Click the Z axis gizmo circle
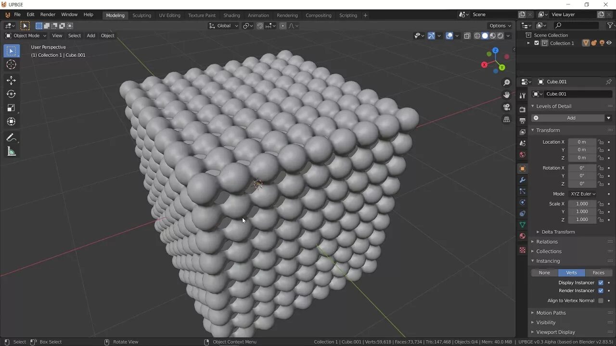616x346 pixels. (x=495, y=50)
